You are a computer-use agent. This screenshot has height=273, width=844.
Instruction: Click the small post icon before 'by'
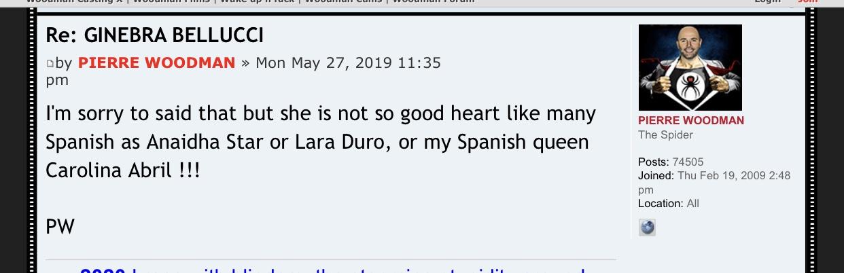[50, 64]
